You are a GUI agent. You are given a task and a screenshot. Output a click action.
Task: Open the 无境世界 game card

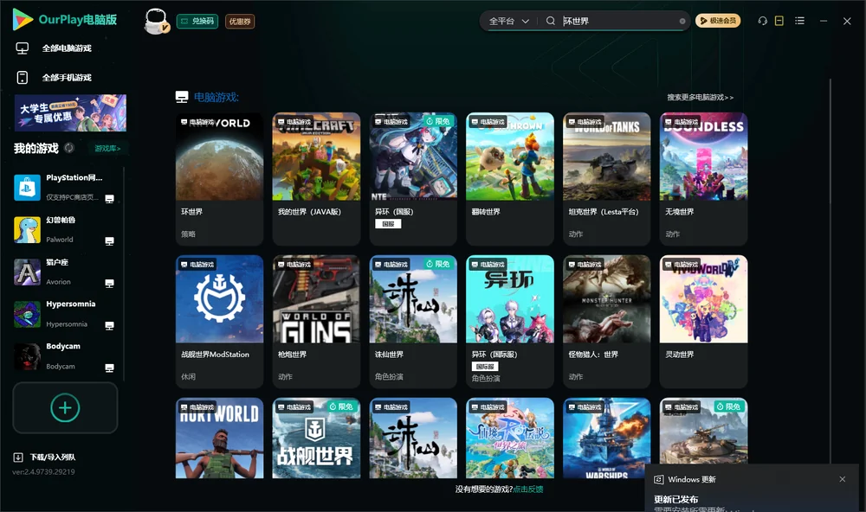click(703, 179)
